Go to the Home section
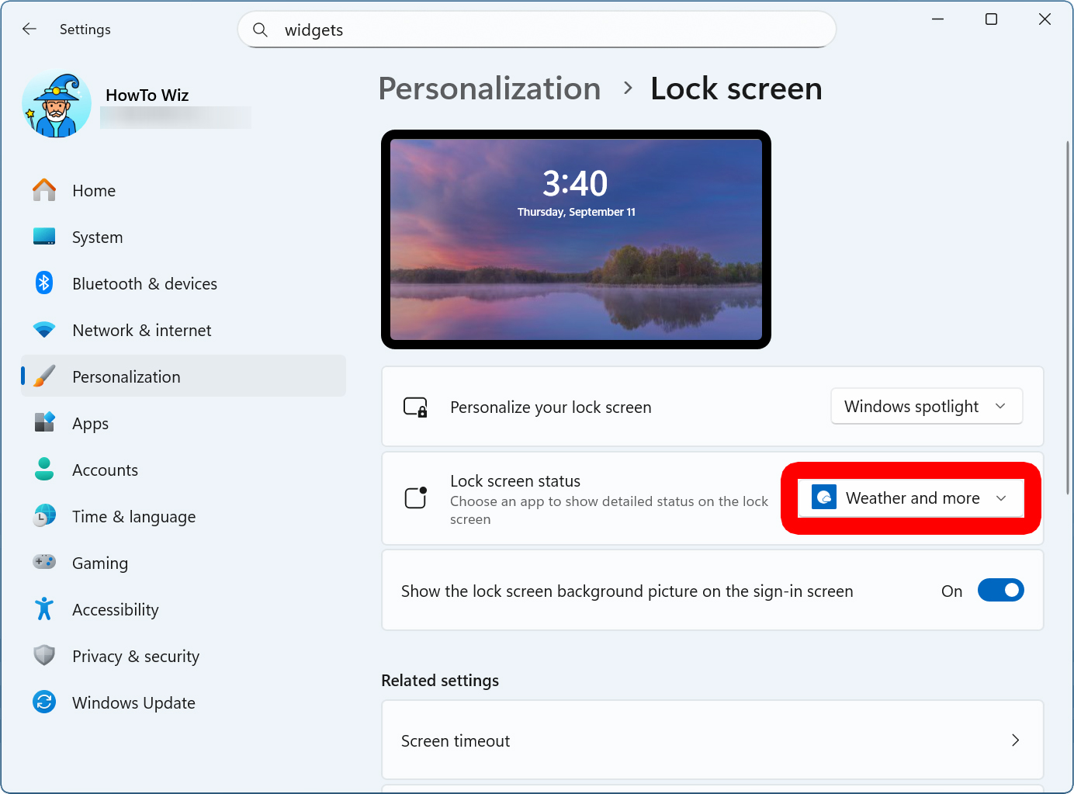1074x794 pixels. pyautogui.click(x=94, y=191)
